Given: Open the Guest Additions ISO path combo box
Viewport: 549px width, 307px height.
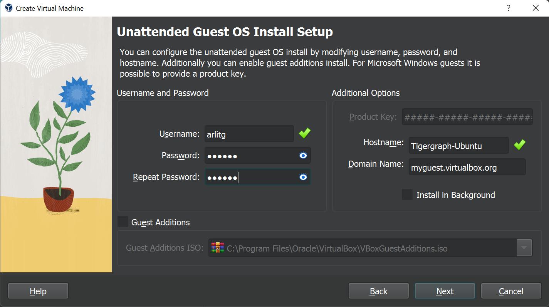Looking at the screenshot, I should point(370,248).
